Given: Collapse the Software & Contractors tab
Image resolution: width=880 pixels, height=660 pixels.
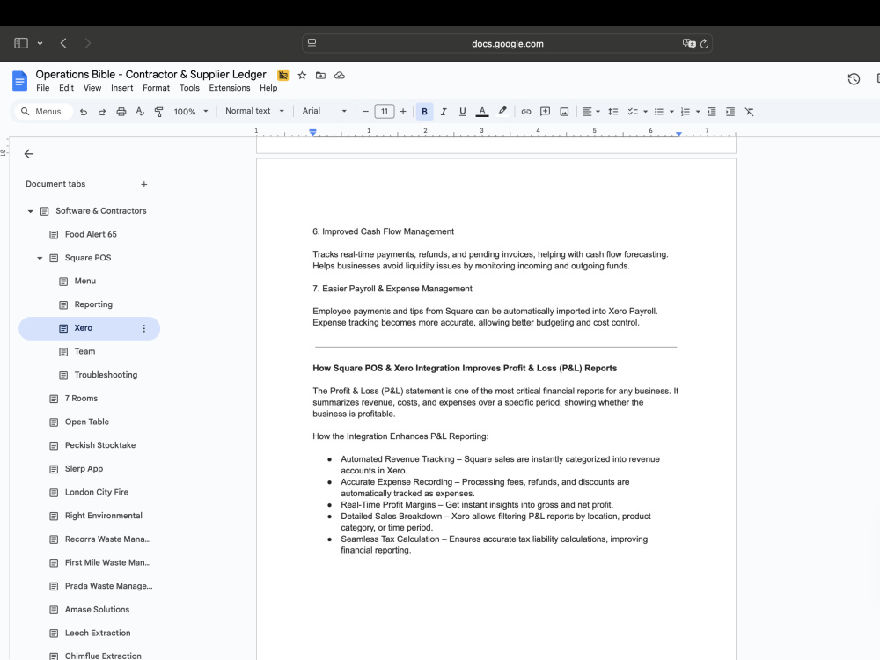Looking at the screenshot, I should pos(30,211).
